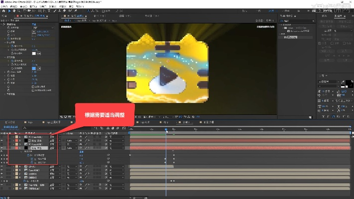Click the black fill color swatch in Character panel
Image resolution: width=354 pixels, height=199 pixels.
coord(349,83)
